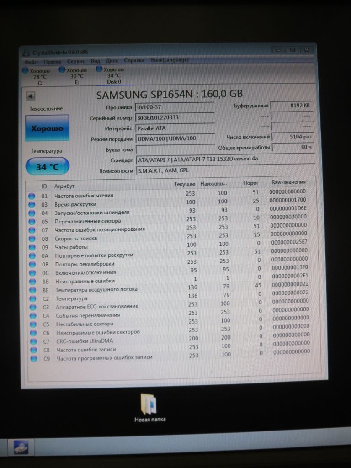Click the Стандарт field ATA/ATAPI-7

225,160
